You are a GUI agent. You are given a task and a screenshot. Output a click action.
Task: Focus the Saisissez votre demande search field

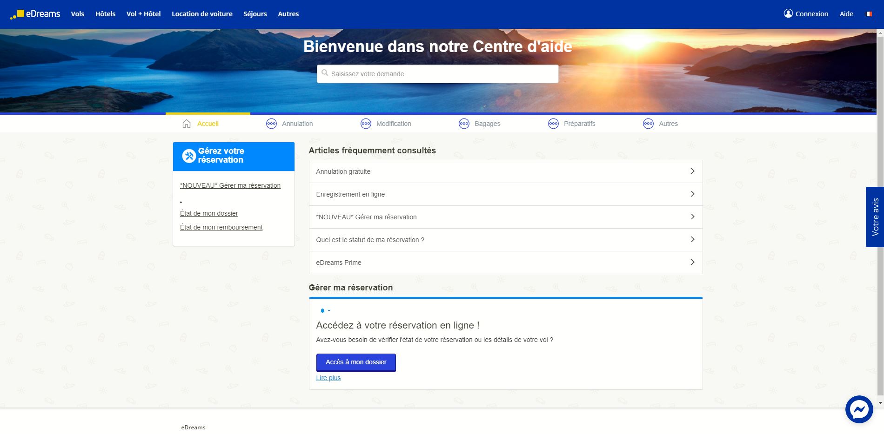pos(437,74)
